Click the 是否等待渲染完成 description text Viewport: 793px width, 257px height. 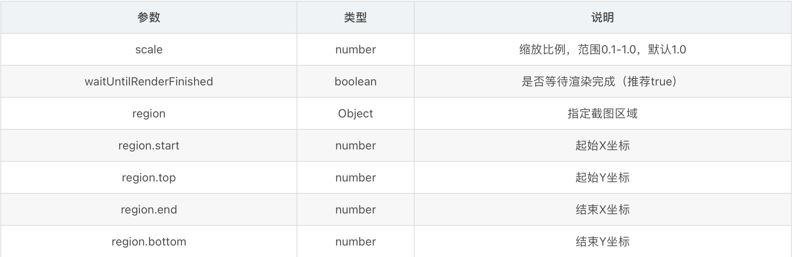pos(603,81)
